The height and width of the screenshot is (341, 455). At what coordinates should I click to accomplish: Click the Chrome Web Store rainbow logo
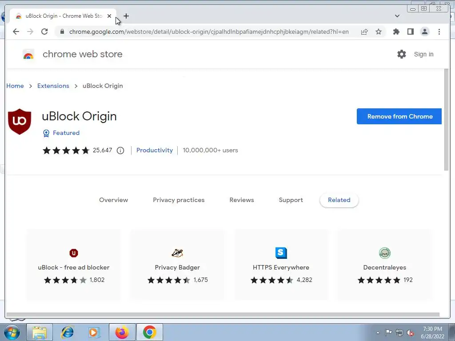tap(28, 54)
